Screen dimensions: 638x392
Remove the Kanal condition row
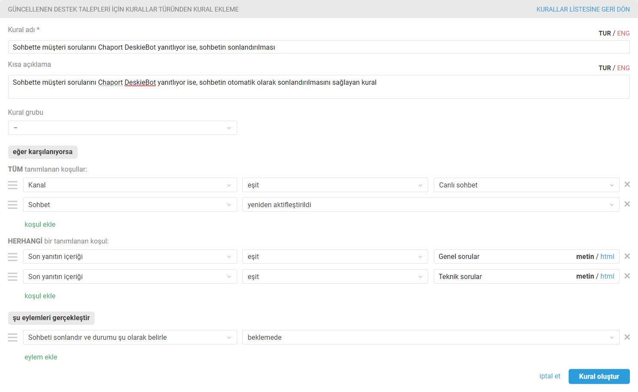tap(627, 184)
